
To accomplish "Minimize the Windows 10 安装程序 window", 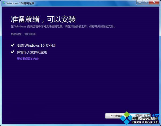I will (140, 2).
